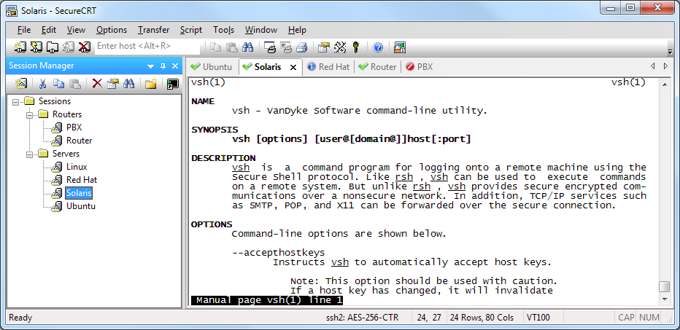
Task: Click the Disconnect icon with red X
Action: point(85,47)
